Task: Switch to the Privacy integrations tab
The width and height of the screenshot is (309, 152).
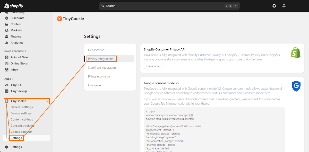Action: [x=101, y=59]
